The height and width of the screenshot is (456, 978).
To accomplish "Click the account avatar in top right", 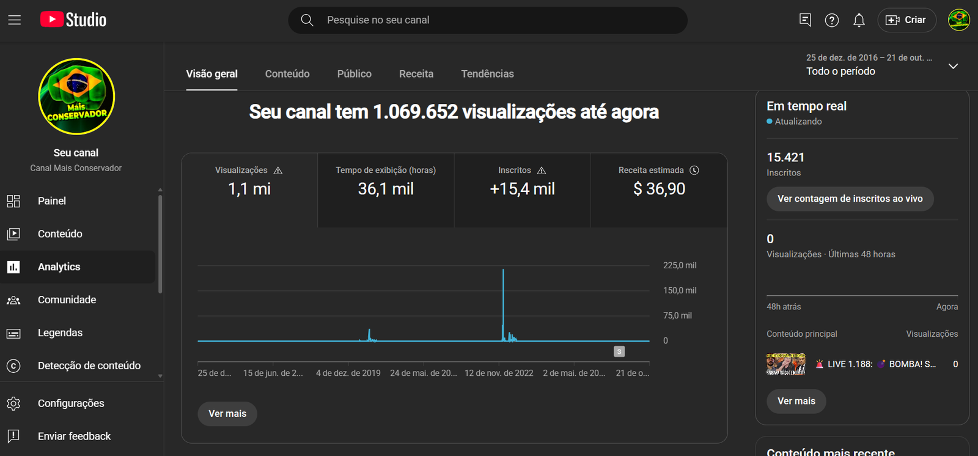I will click(958, 20).
